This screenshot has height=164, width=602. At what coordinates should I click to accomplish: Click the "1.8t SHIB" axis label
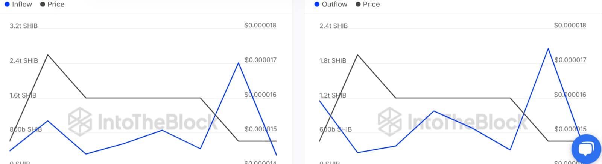click(x=333, y=60)
